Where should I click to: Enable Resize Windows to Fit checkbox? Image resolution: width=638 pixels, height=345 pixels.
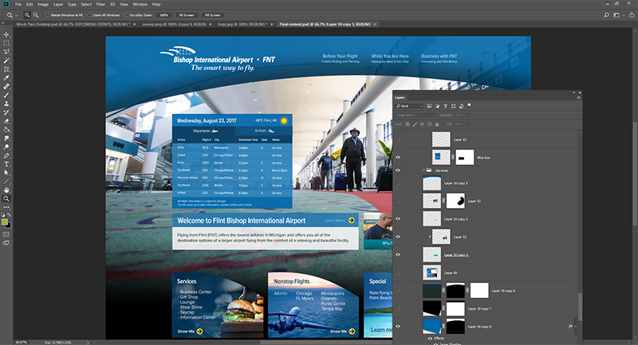tap(48, 15)
